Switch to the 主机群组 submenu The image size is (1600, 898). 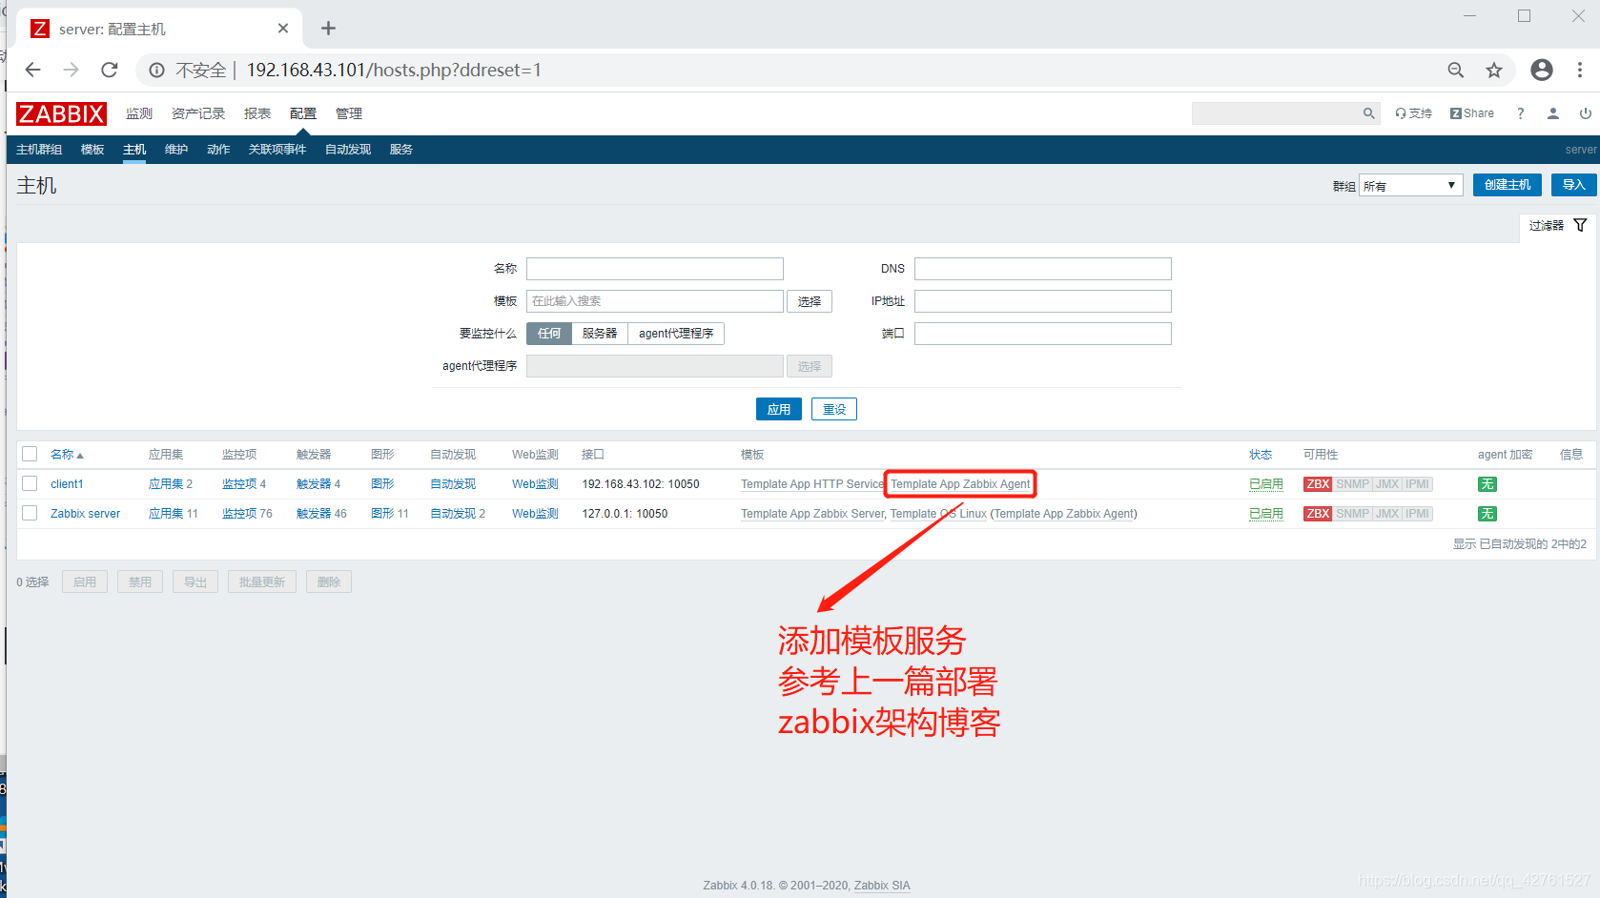39,150
